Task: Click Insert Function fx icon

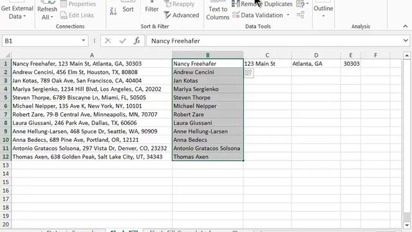Action: click(137, 41)
